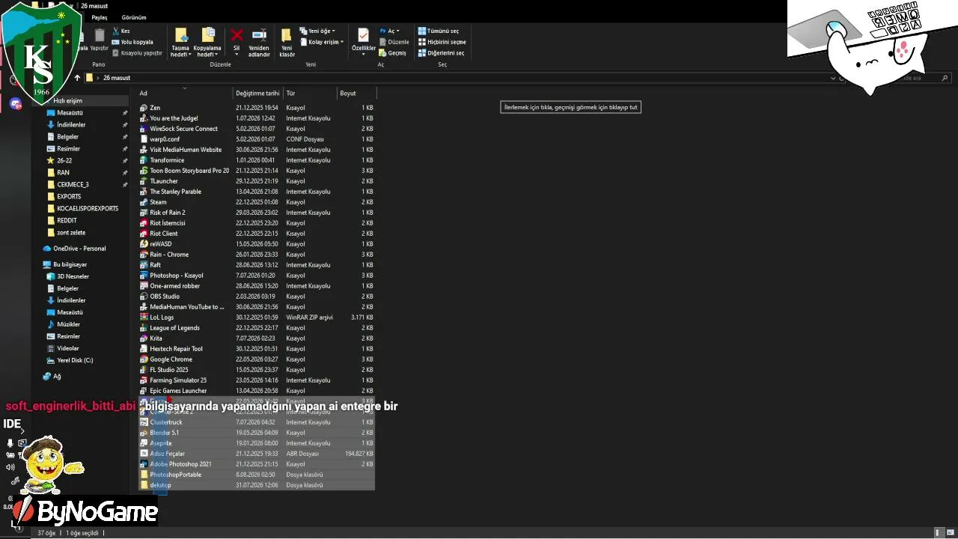Click Hiçbirini seçme button
958x539 pixels.
pyautogui.click(x=442, y=42)
